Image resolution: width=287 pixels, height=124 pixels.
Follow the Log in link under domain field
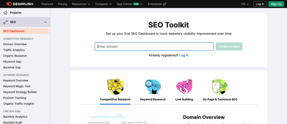point(184,55)
